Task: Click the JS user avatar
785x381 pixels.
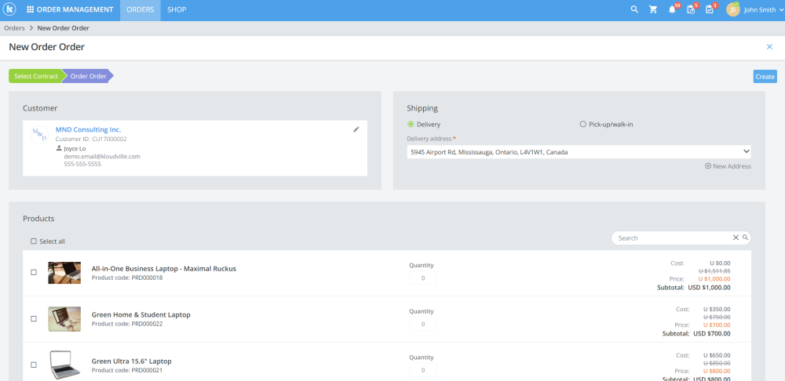Action: 733,9
